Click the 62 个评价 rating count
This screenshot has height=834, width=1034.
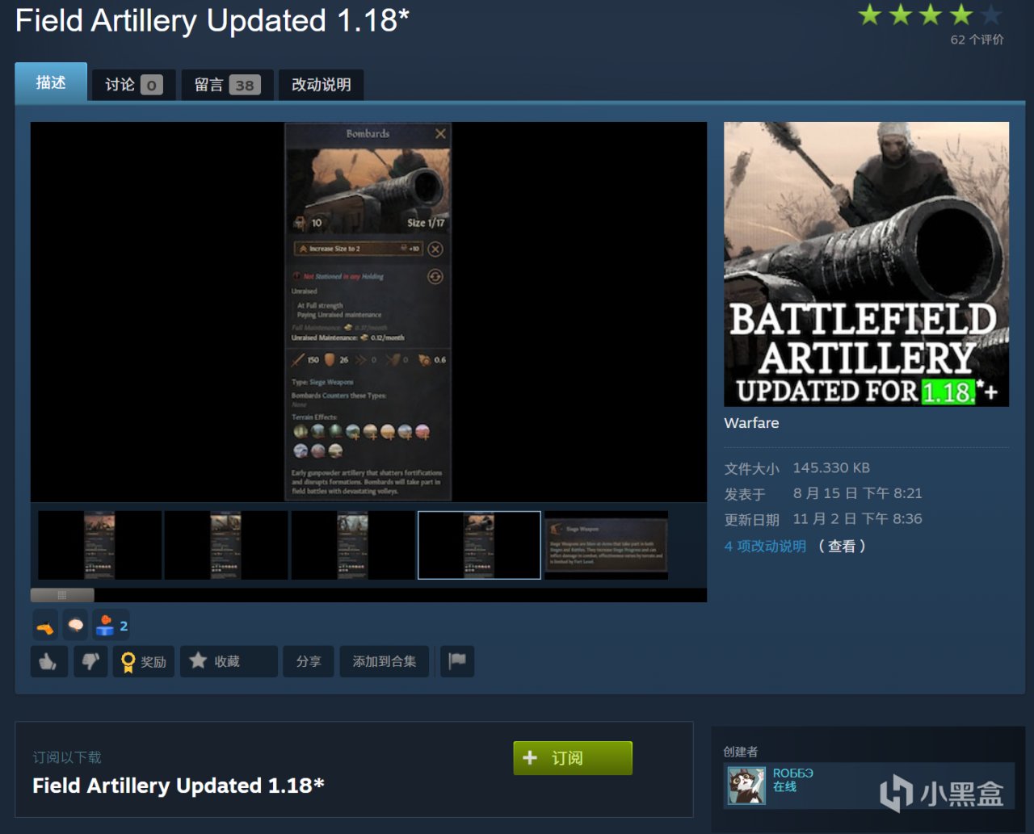click(977, 40)
